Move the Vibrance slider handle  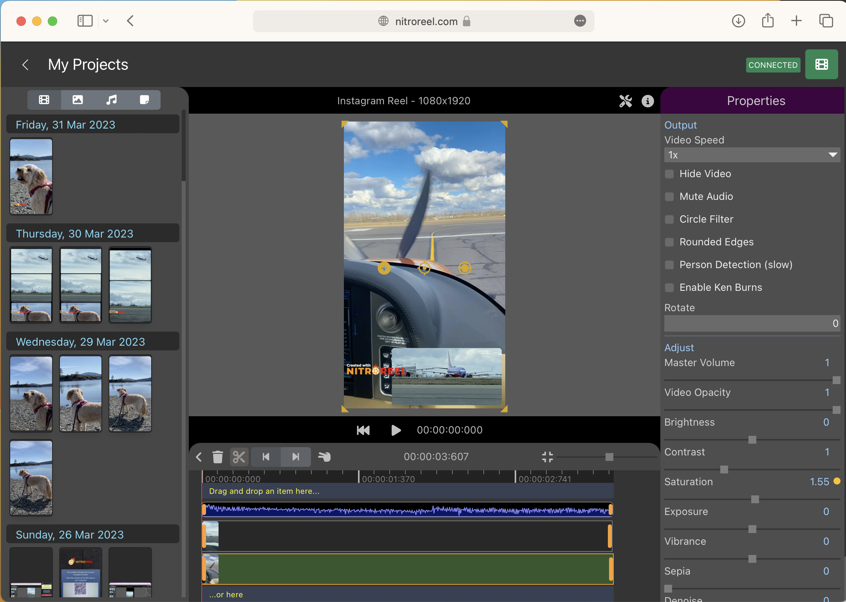coord(752,559)
